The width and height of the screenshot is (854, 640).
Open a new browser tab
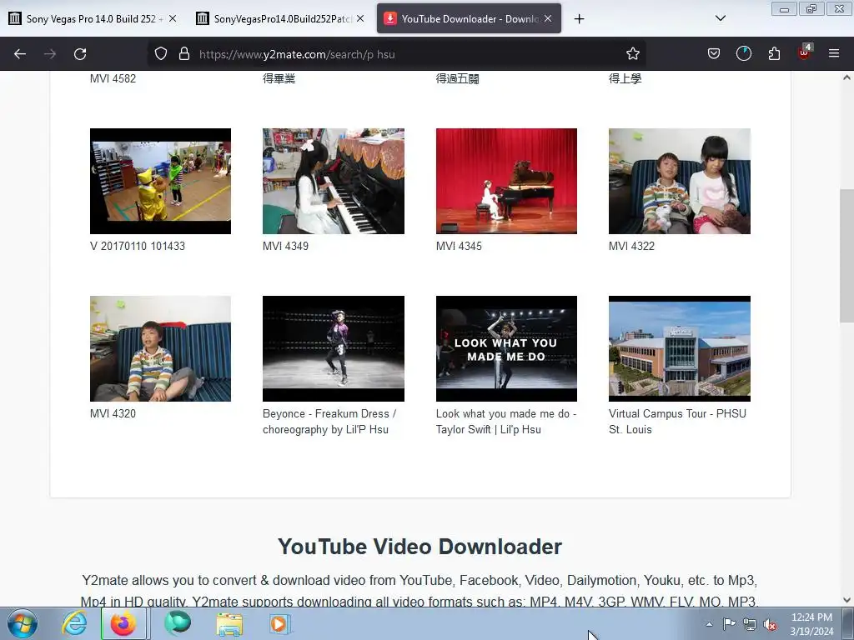pos(579,19)
